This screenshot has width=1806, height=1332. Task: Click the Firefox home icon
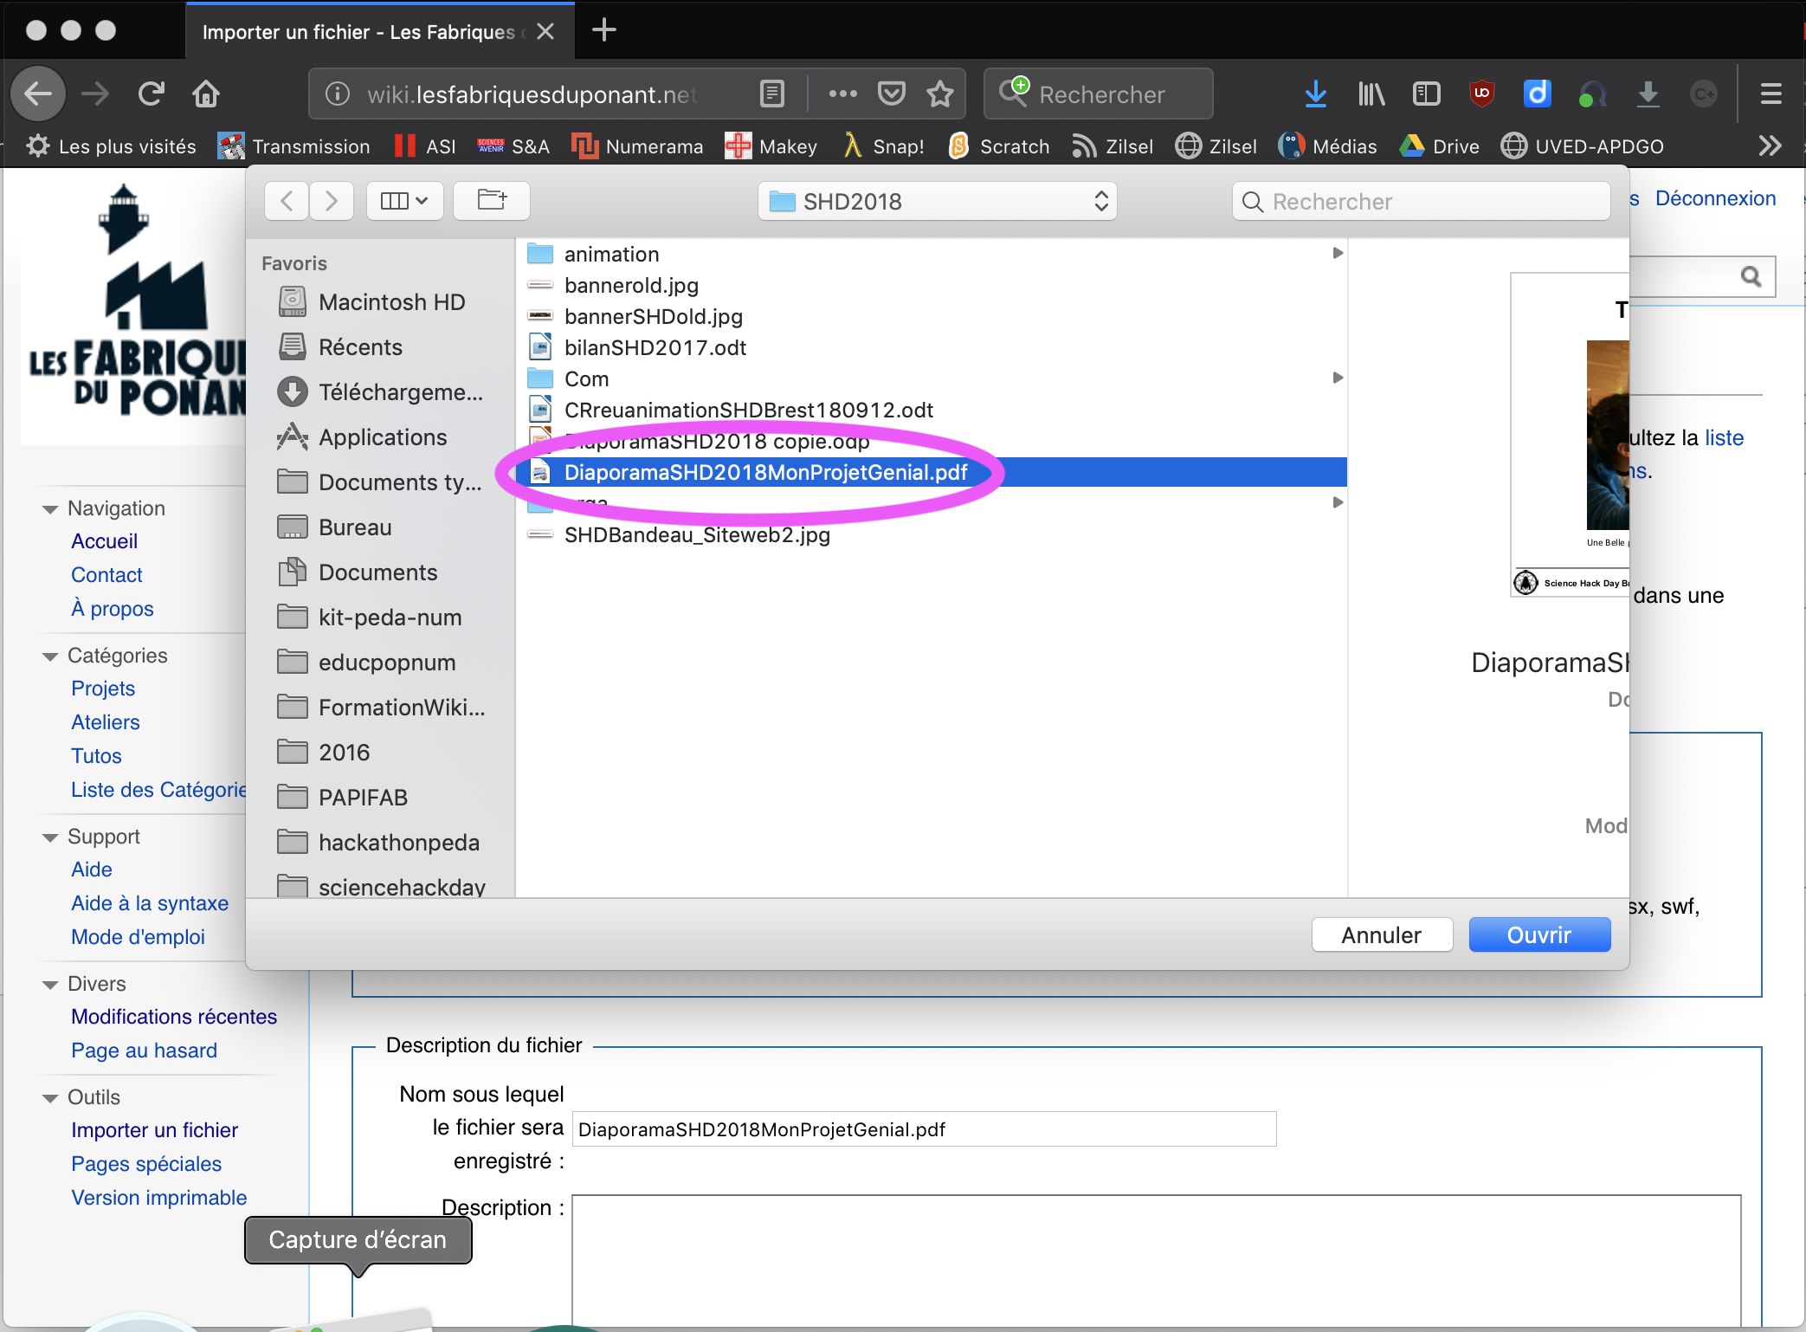tap(206, 94)
